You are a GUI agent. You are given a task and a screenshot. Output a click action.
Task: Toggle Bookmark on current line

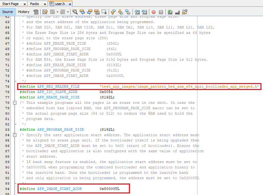128,12
